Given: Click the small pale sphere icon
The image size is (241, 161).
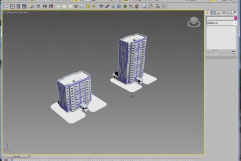Looking at the screenshot, I should pos(70,6).
